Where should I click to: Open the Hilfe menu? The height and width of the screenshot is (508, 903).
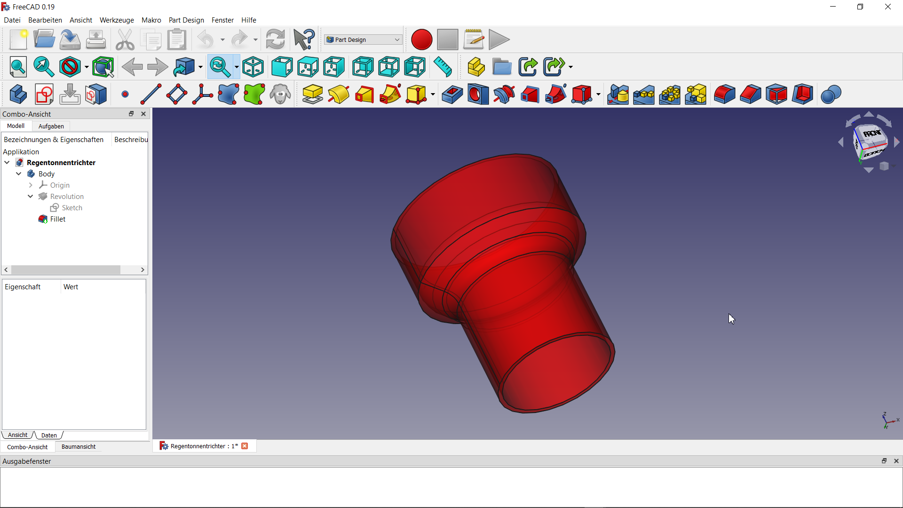[x=249, y=20]
